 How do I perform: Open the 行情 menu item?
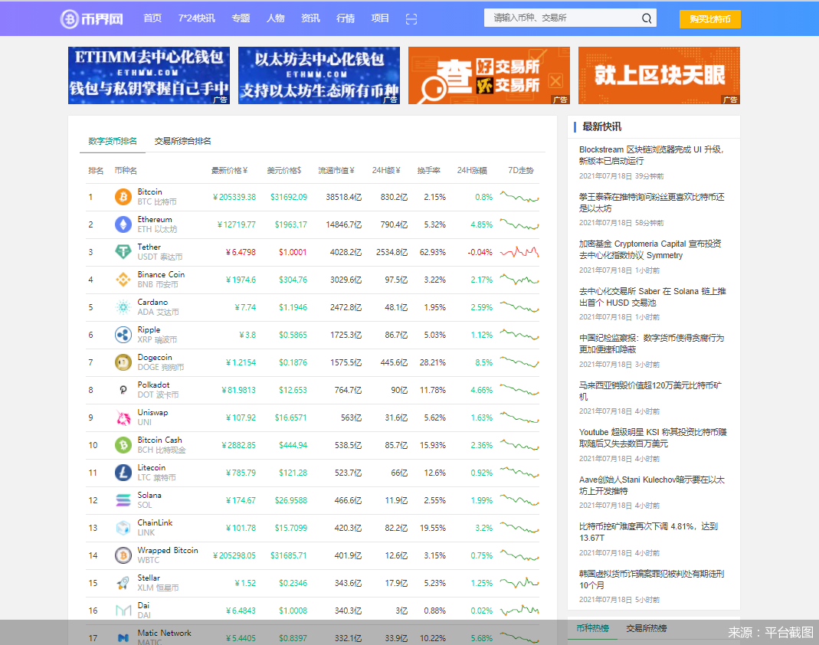pos(345,18)
